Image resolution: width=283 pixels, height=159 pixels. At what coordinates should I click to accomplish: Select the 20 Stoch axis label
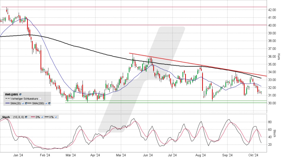(270, 145)
